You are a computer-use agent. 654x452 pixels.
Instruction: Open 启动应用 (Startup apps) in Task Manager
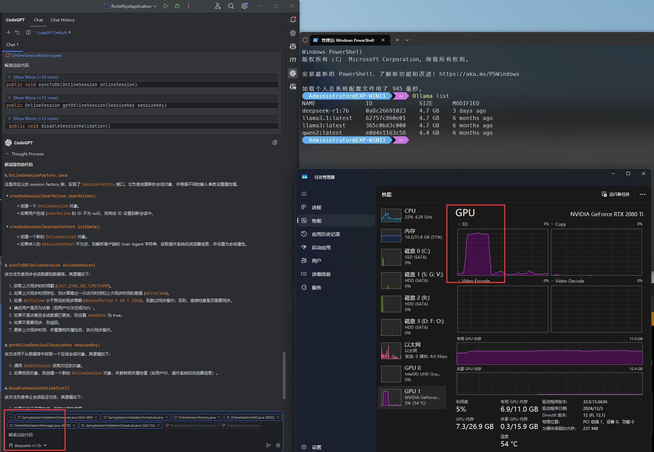point(335,247)
